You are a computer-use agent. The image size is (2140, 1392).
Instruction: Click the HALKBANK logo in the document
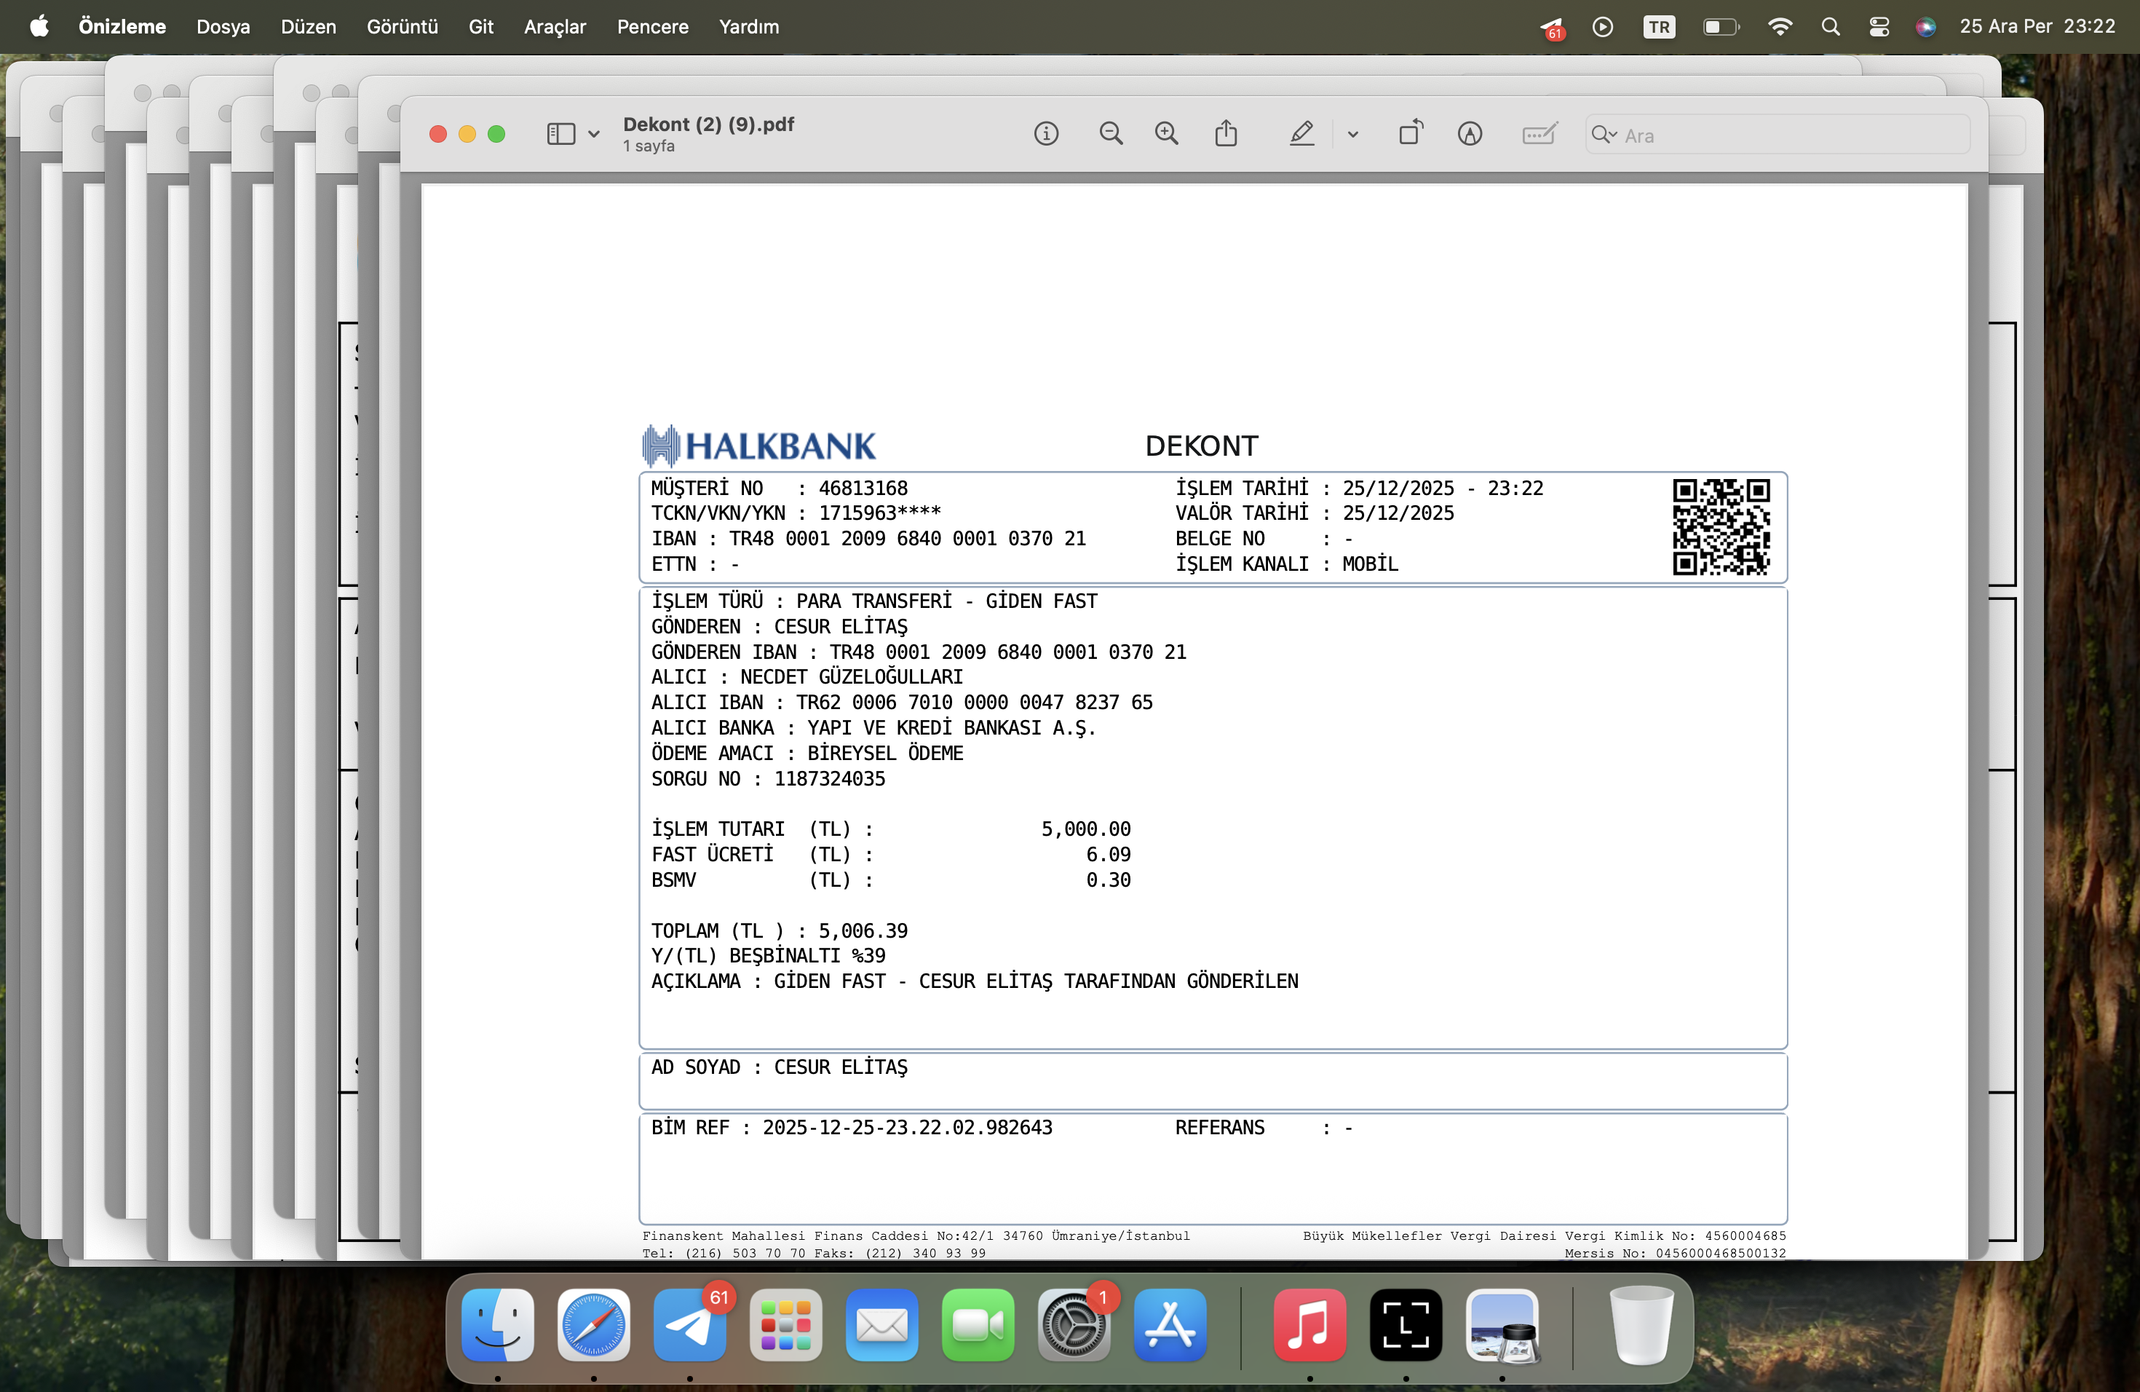(x=759, y=445)
